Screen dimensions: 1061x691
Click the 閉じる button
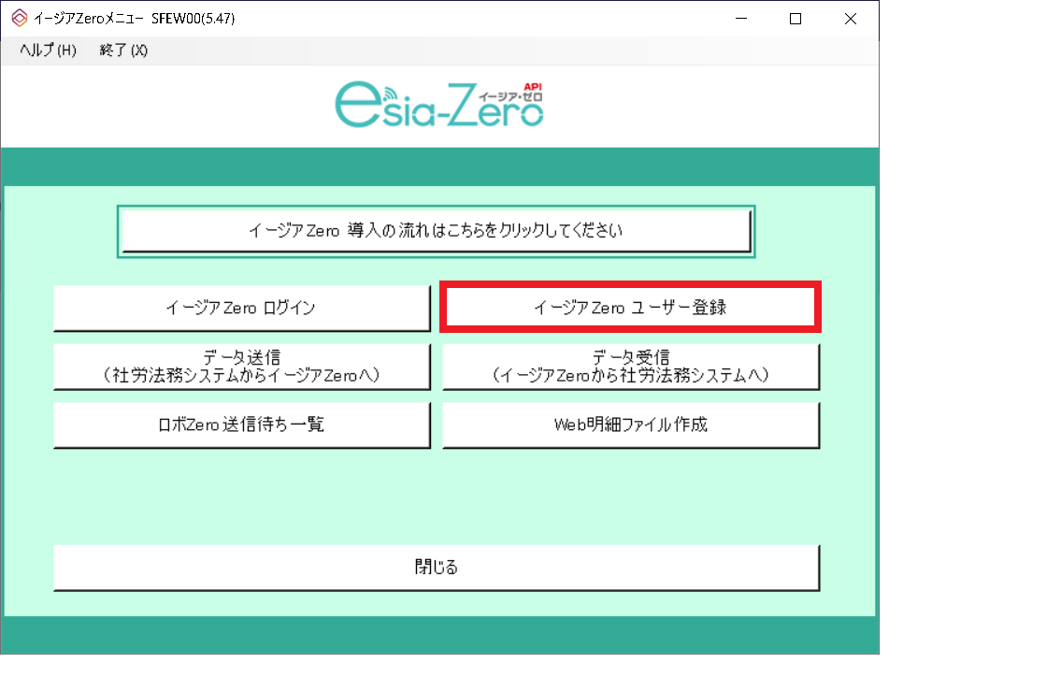pos(437,568)
